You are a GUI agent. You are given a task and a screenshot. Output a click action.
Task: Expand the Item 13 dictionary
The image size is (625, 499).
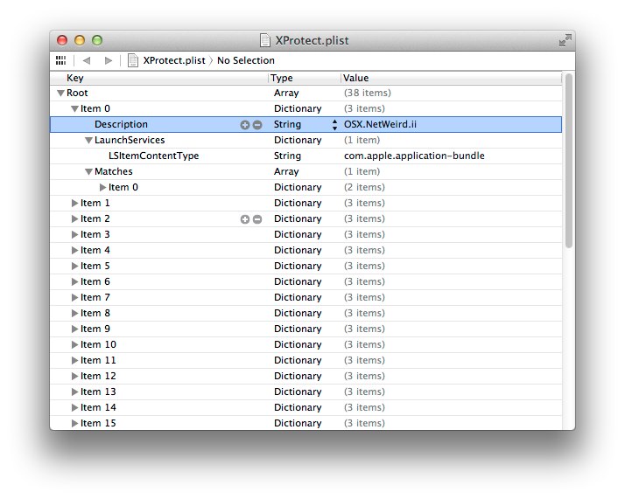click(x=74, y=392)
